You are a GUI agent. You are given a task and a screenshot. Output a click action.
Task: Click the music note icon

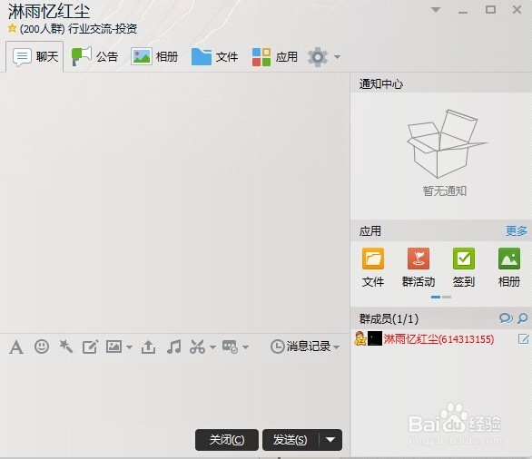click(x=173, y=347)
